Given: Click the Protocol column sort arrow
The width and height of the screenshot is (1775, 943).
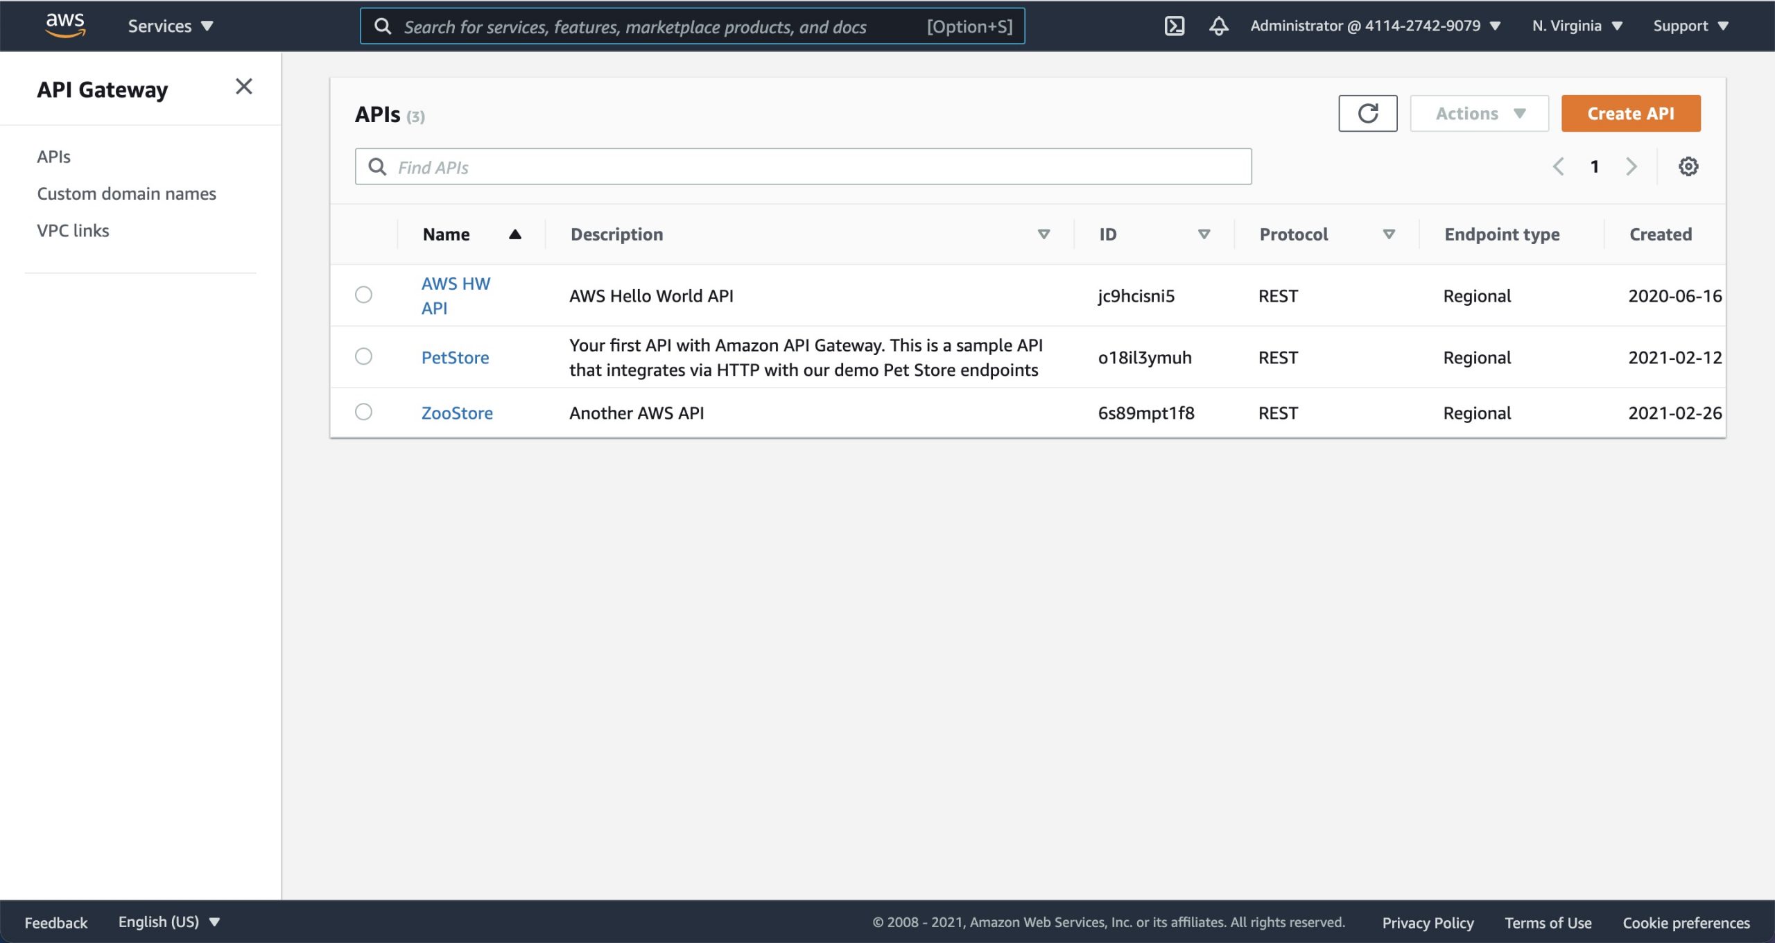Looking at the screenshot, I should [x=1388, y=234].
